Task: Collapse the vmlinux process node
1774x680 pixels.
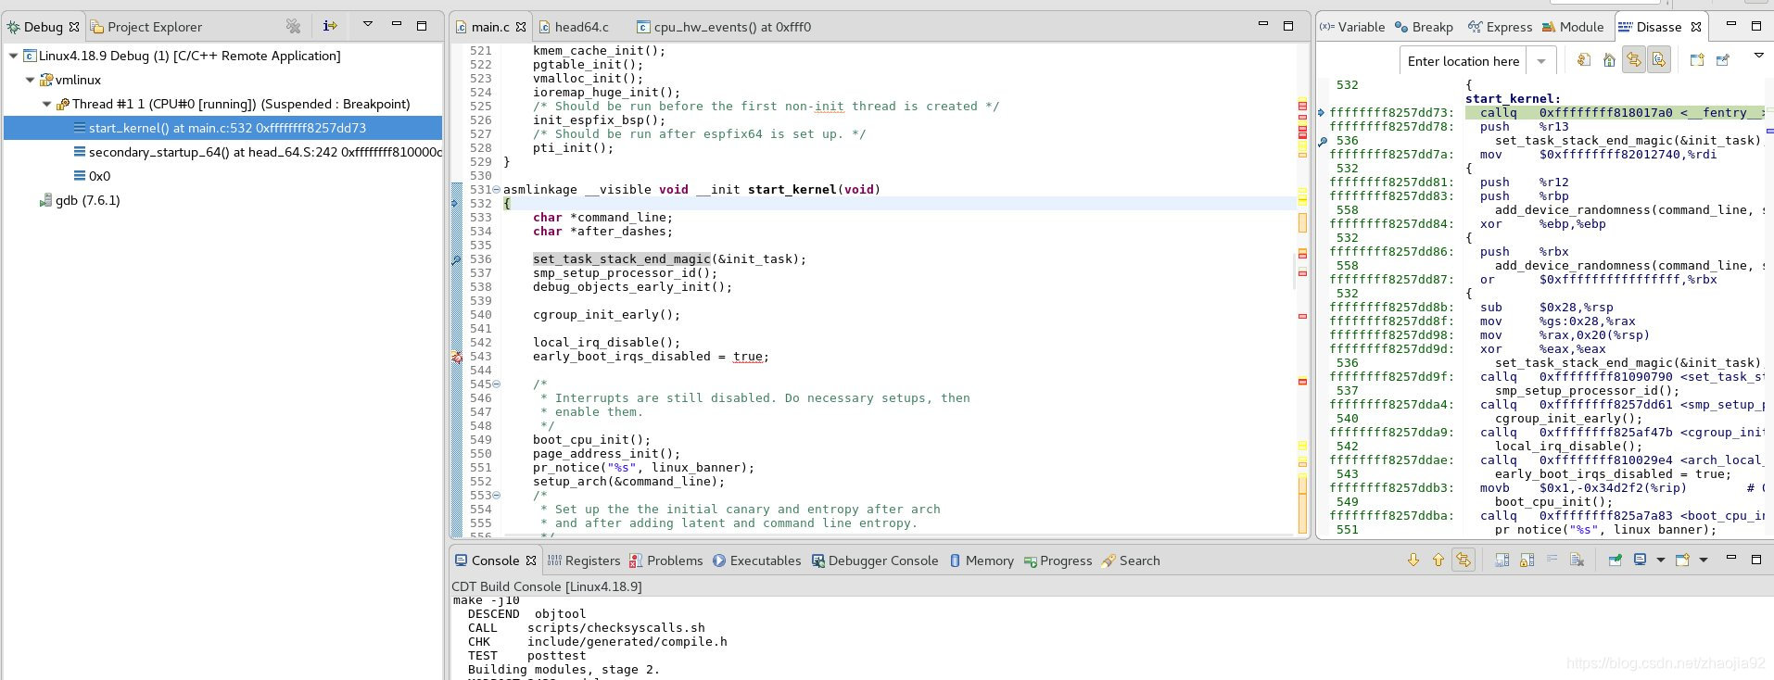Action: [x=31, y=80]
